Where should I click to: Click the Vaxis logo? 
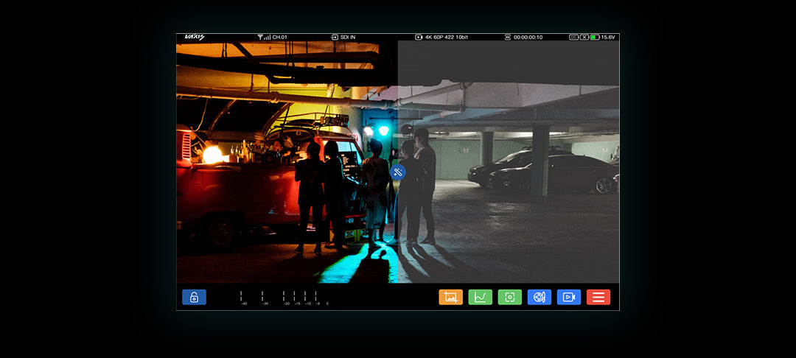195,37
